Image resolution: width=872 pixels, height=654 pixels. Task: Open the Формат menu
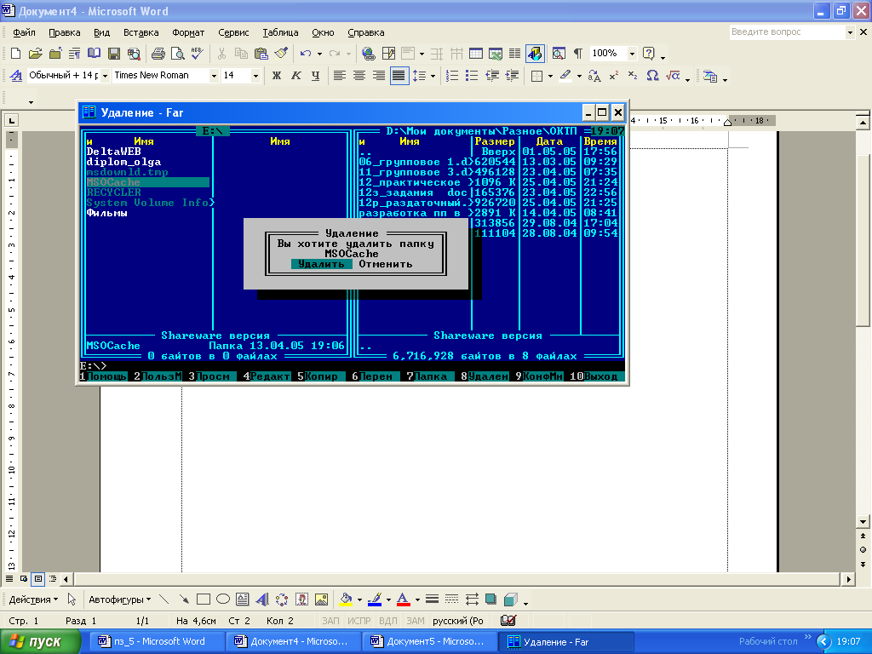tap(188, 32)
